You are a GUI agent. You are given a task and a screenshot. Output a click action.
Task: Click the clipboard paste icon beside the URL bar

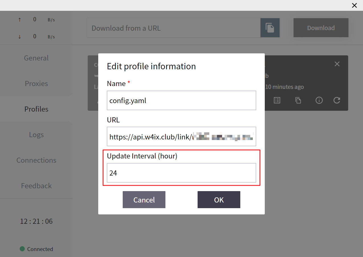[x=270, y=28]
